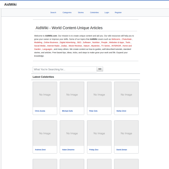Viewport: 169px width, 169px height.
Task: Open the Internet Radio topic link
Action: coord(53,46)
